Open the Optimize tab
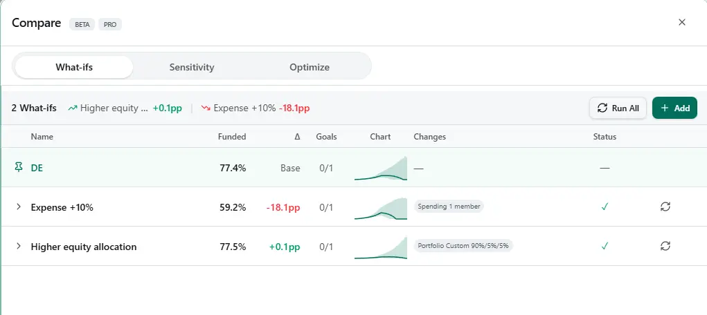The image size is (707, 315). pos(310,67)
